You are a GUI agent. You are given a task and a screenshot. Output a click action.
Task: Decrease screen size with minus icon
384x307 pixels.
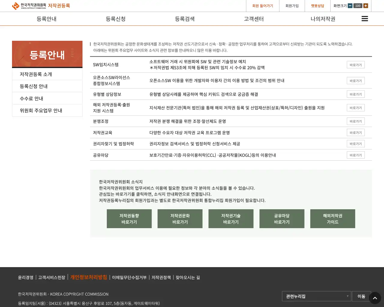pos(350,6)
